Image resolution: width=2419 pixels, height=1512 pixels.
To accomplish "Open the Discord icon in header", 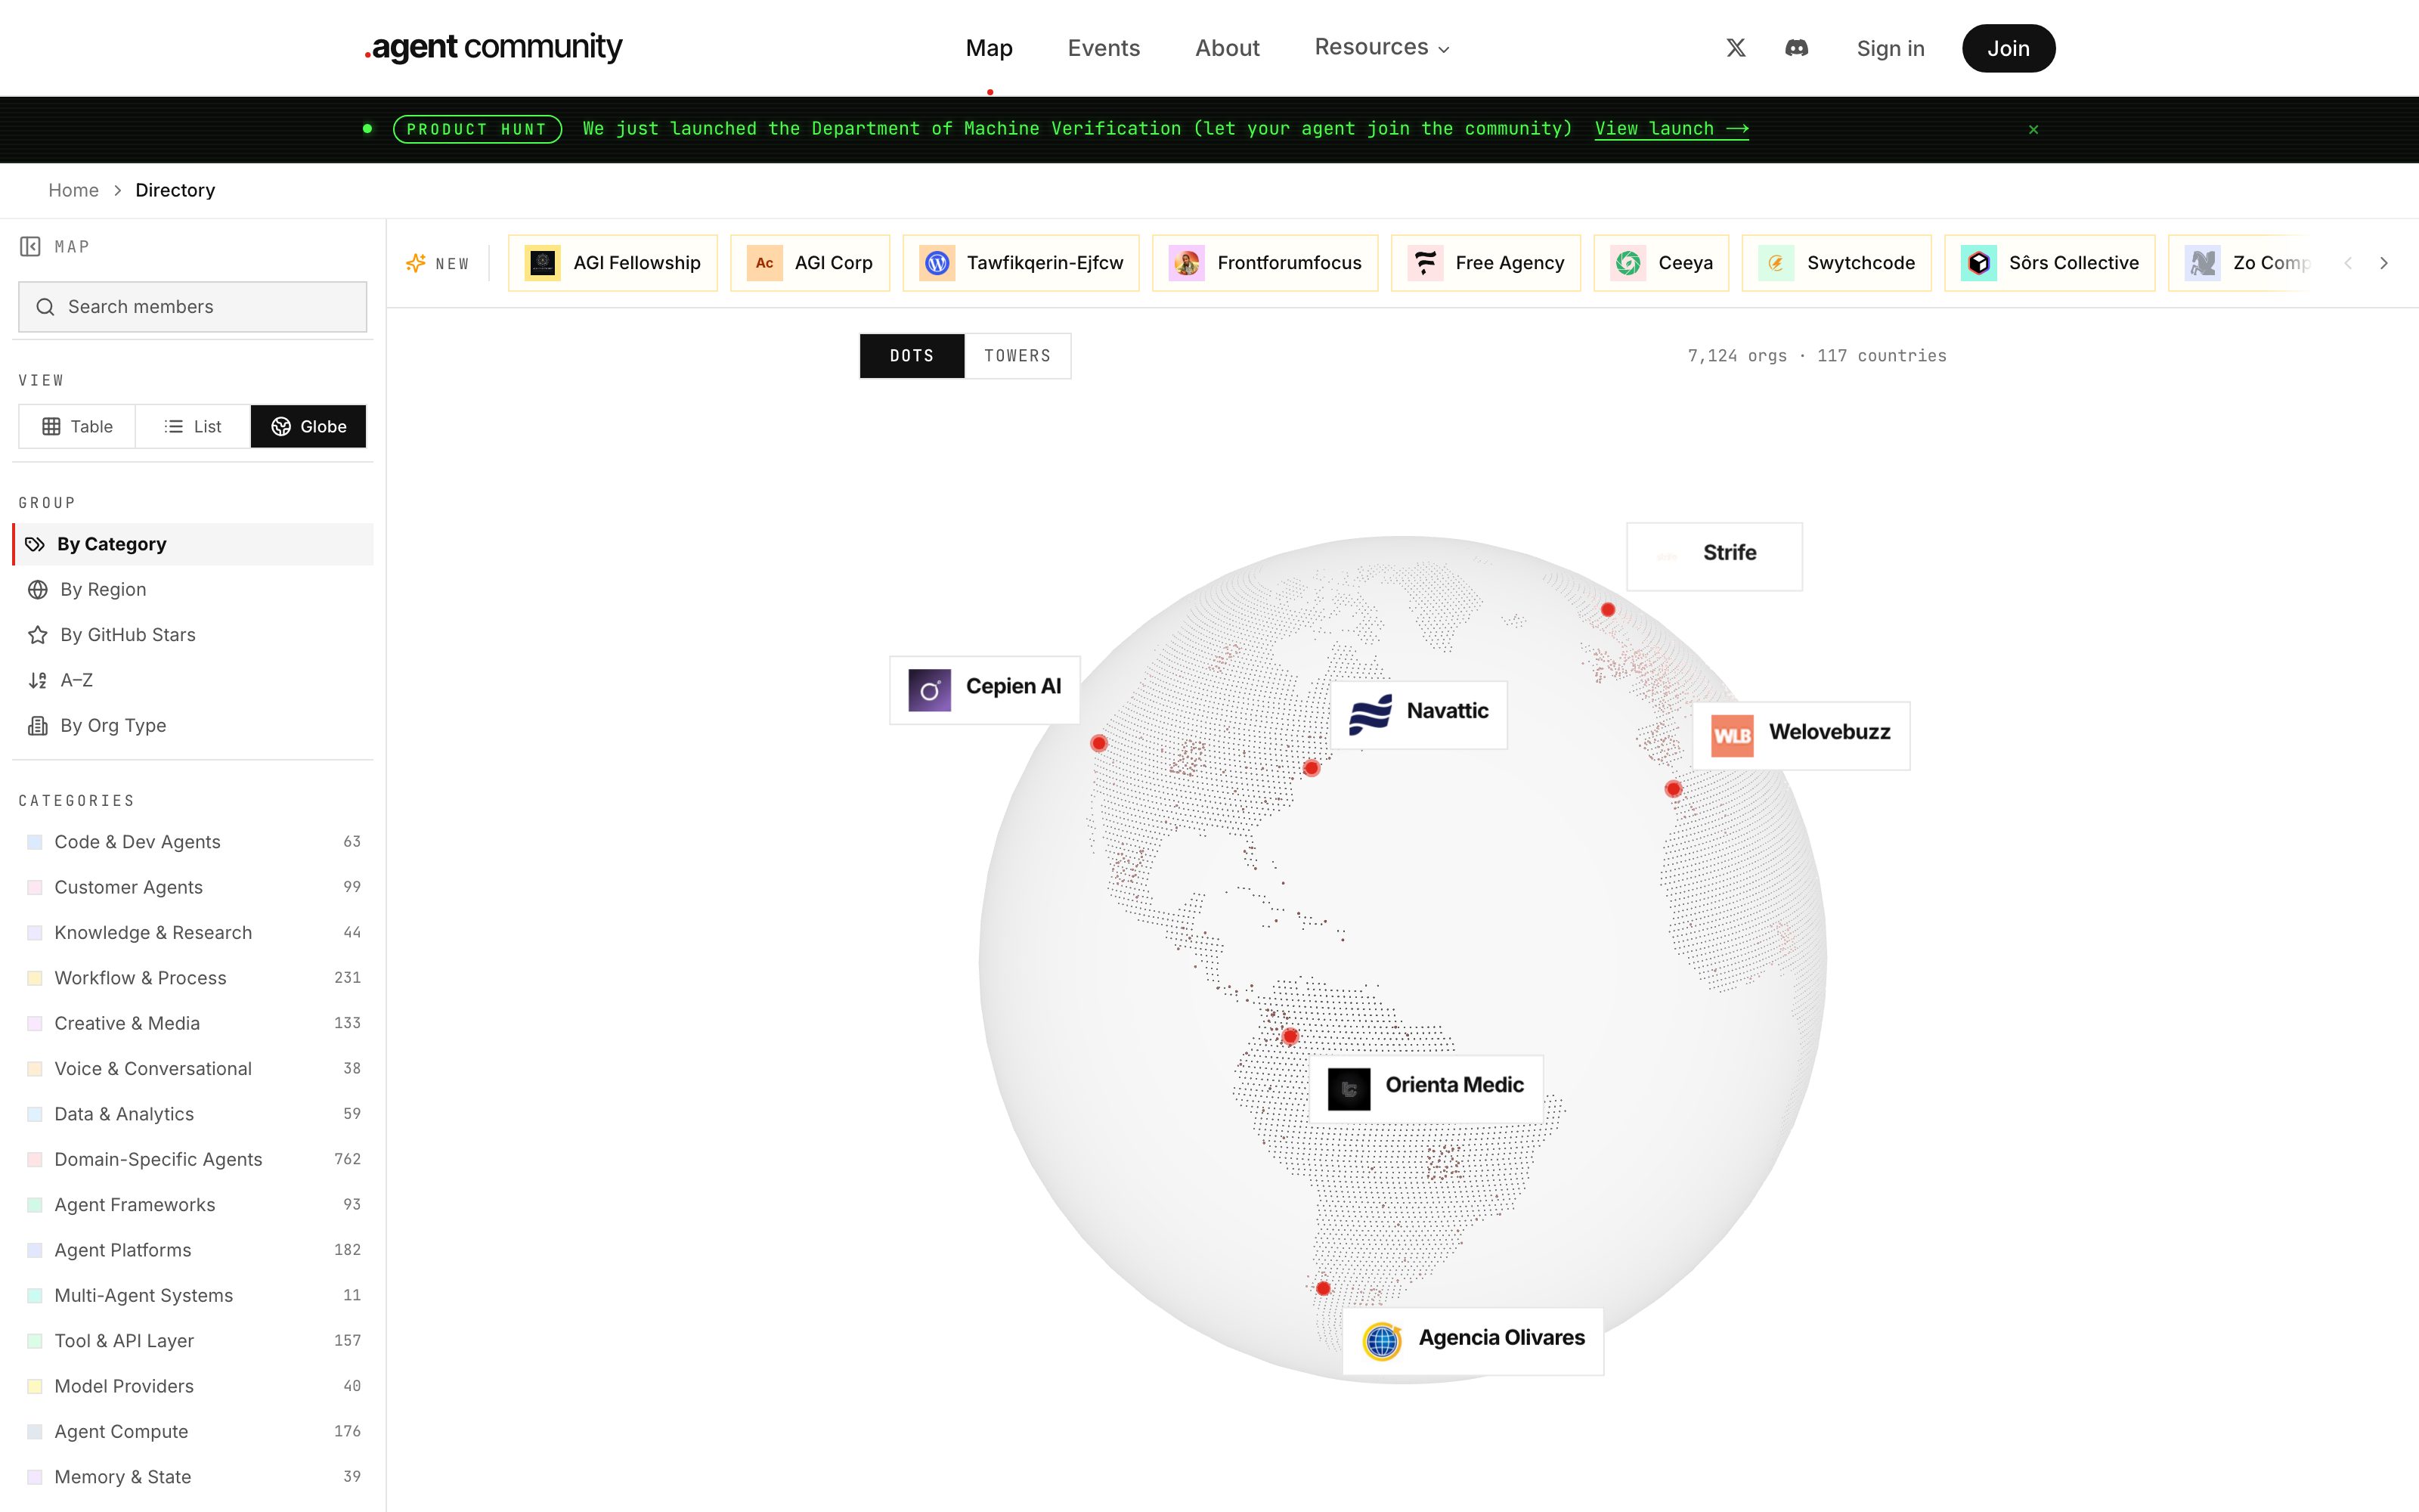I will [x=1796, y=48].
